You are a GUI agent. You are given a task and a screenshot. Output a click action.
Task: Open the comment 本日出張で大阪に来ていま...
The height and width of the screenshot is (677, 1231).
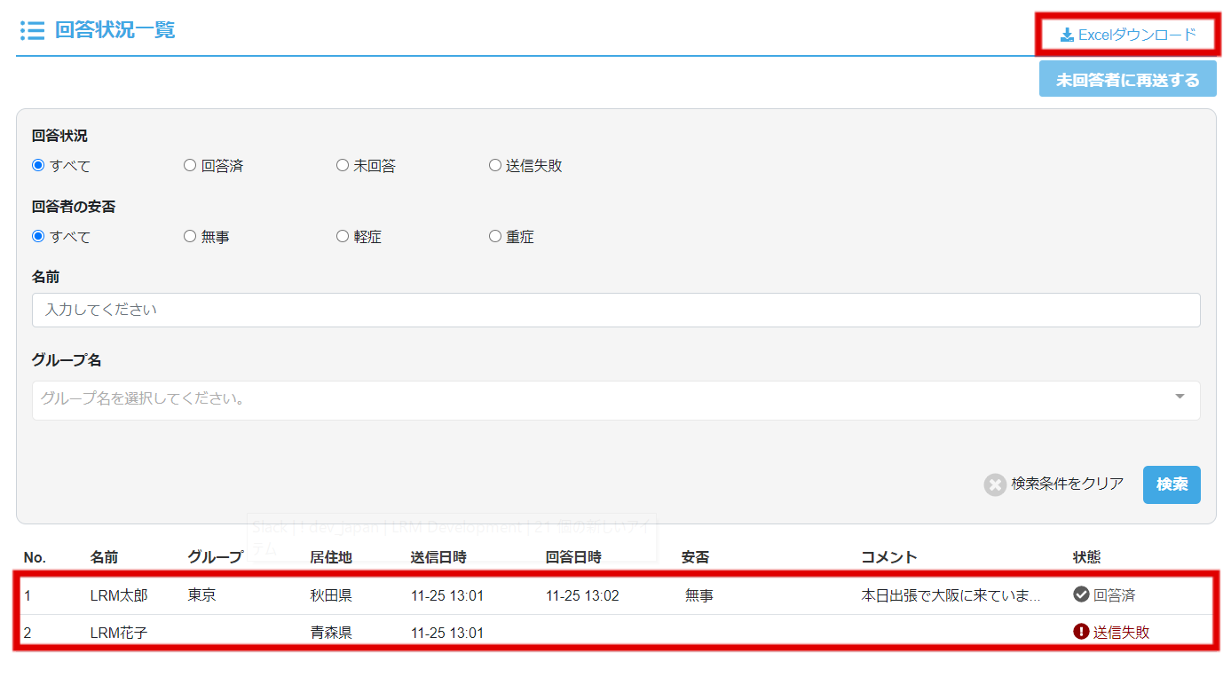pos(951,595)
